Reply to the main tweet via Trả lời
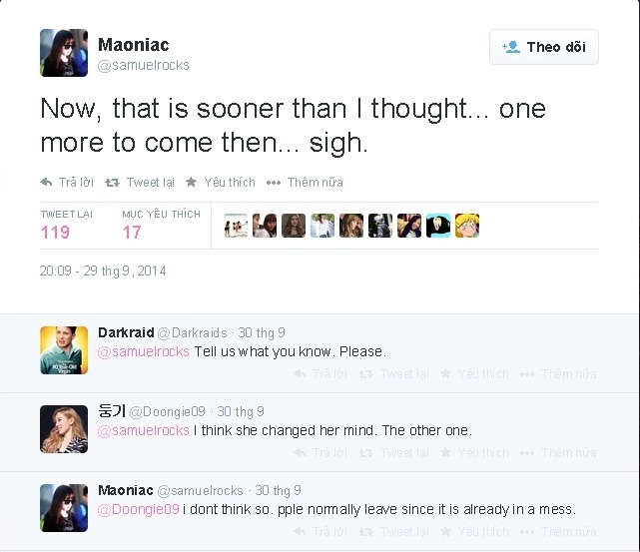Image resolution: width=640 pixels, height=552 pixels. [x=67, y=183]
